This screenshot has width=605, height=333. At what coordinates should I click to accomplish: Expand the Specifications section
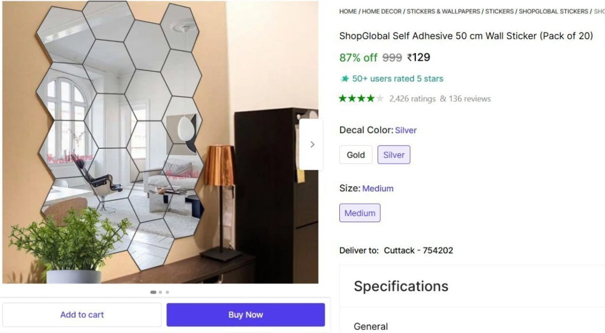pos(401,286)
